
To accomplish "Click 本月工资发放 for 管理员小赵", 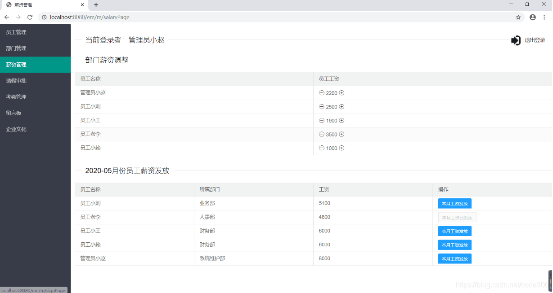I will tap(455, 259).
